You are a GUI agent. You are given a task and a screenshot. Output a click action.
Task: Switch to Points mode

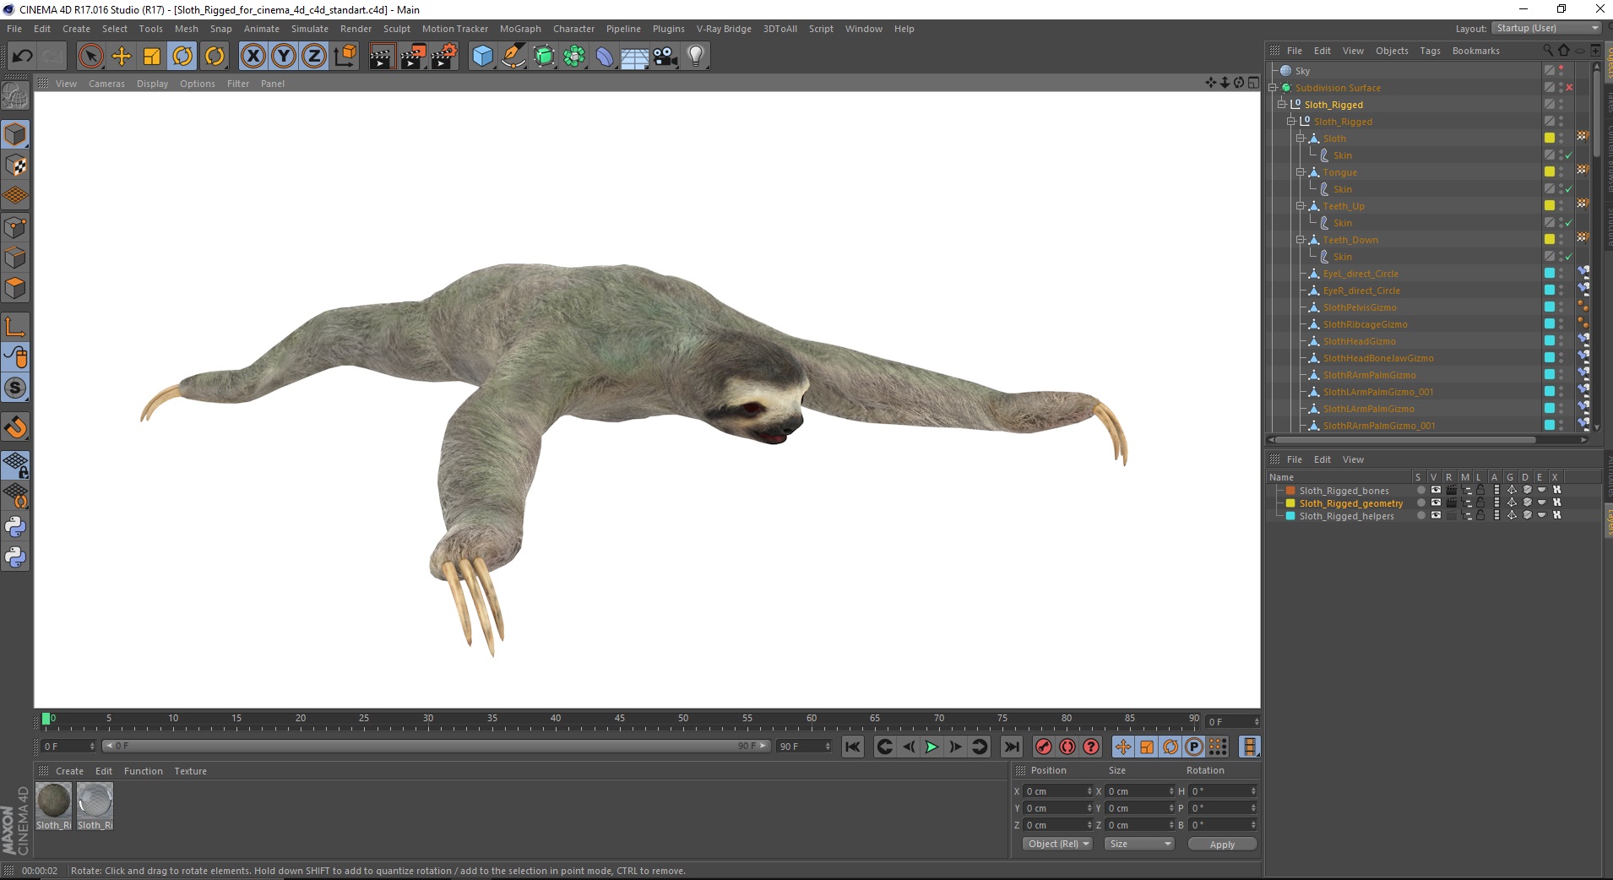(x=15, y=227)
